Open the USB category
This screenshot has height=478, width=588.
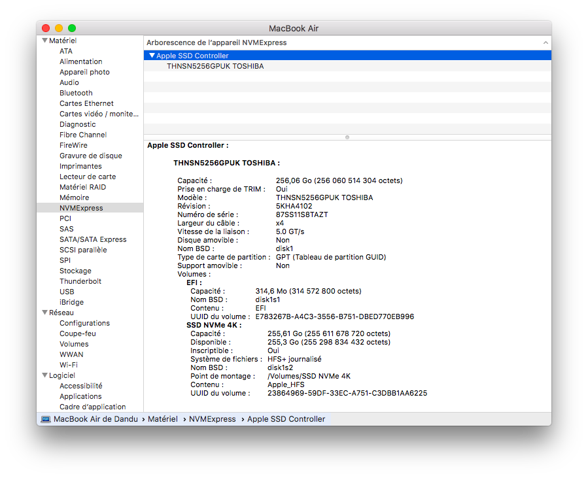(67, 292)
